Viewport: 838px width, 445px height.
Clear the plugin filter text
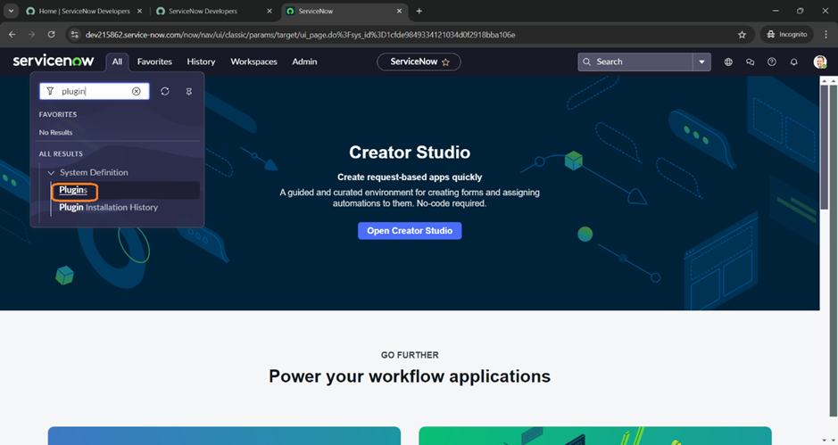click(x=137, y=91)
